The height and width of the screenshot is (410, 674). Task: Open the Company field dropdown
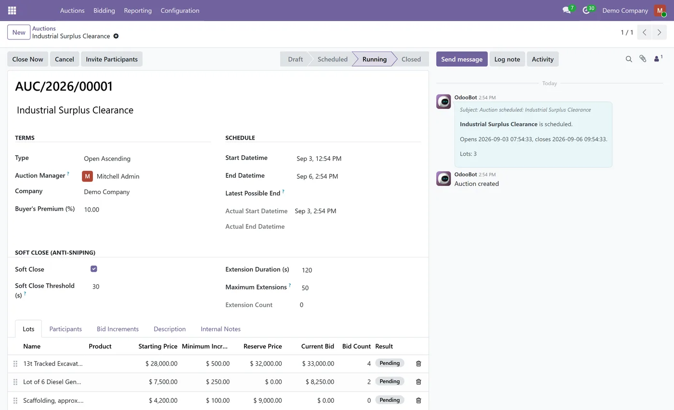147,192
